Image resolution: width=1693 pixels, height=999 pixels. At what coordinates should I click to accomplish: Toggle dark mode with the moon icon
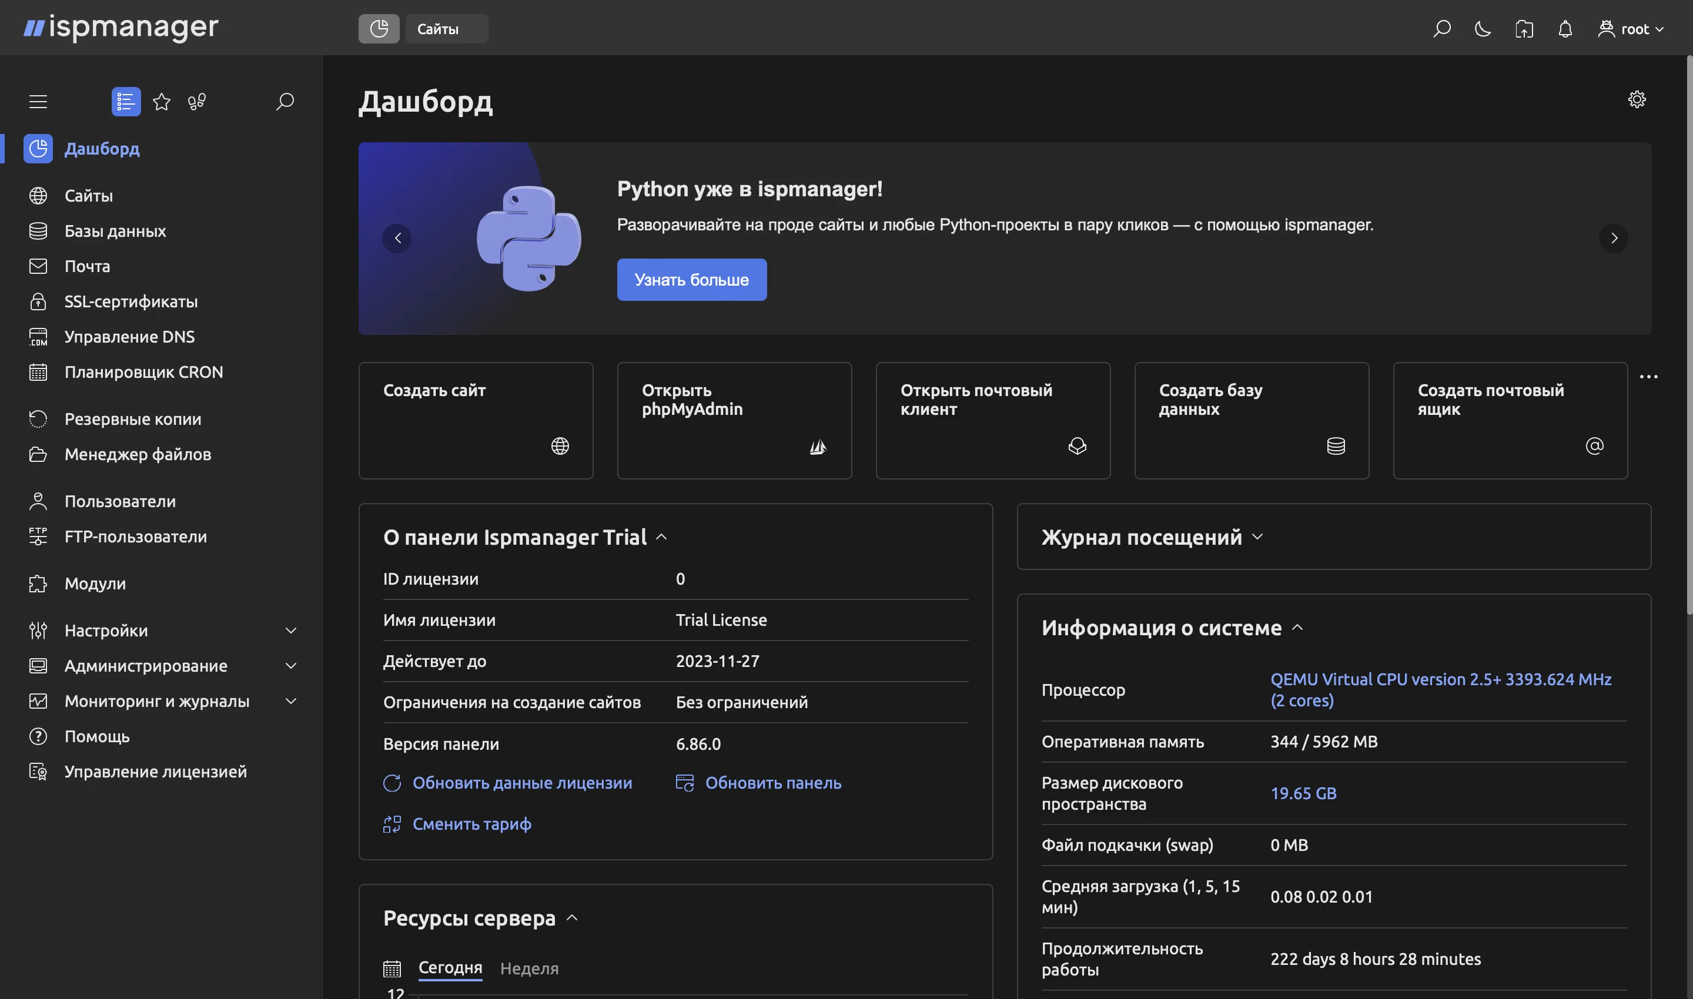pos(1482,29)
